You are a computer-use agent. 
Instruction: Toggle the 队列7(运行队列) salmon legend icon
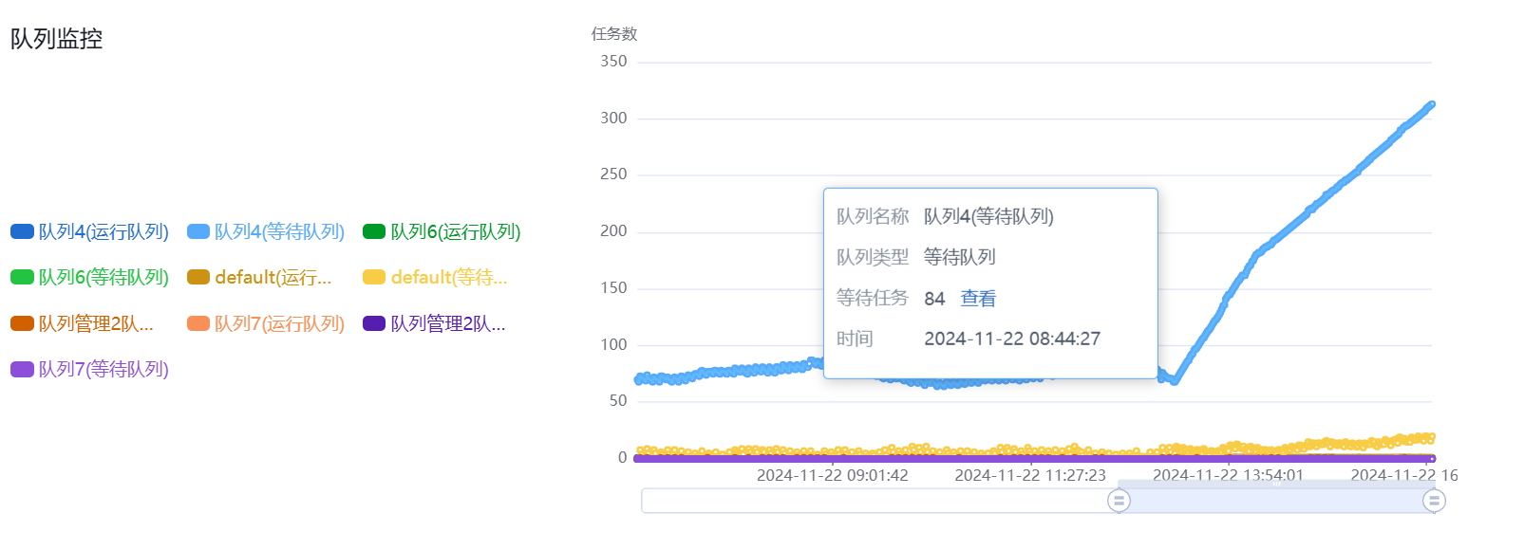(198, 323)
